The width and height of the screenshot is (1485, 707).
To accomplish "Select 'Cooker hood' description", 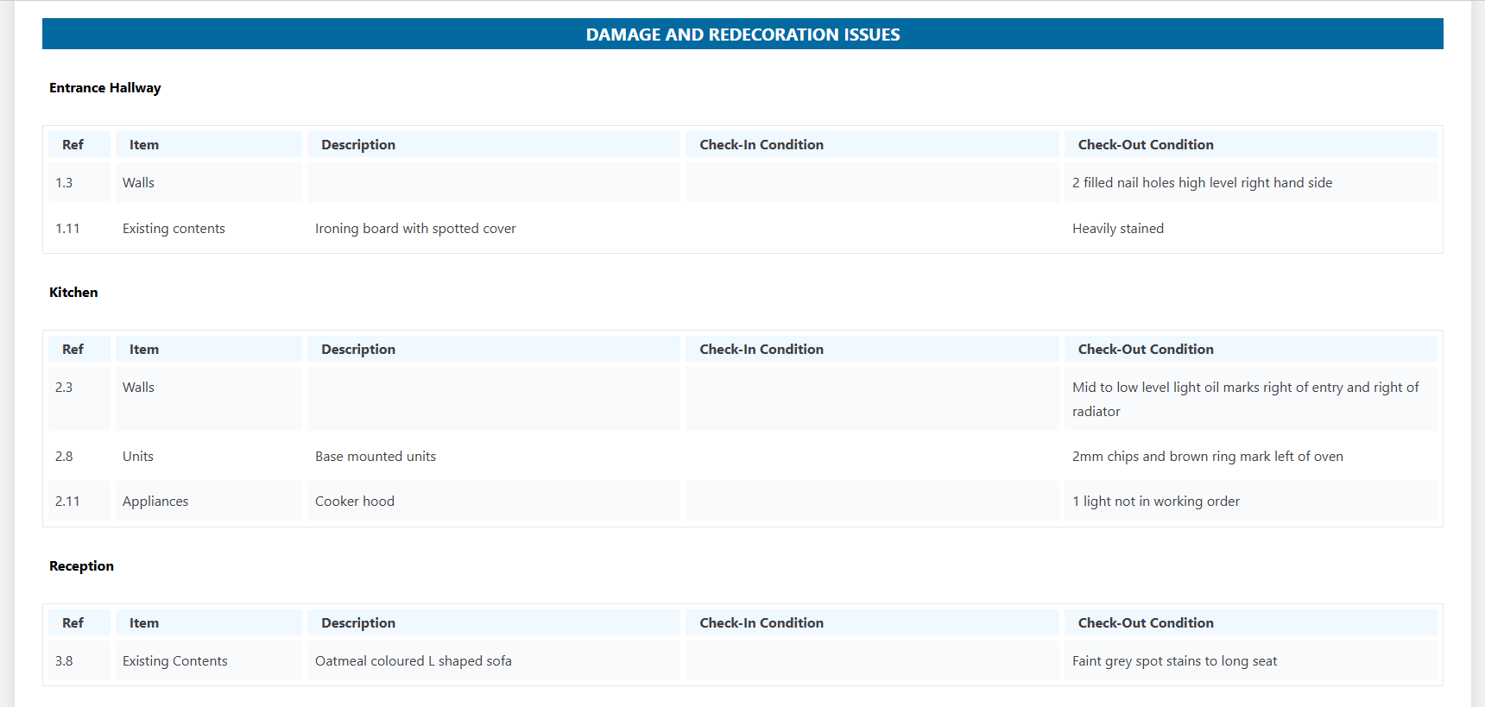I will pos(355,502).
